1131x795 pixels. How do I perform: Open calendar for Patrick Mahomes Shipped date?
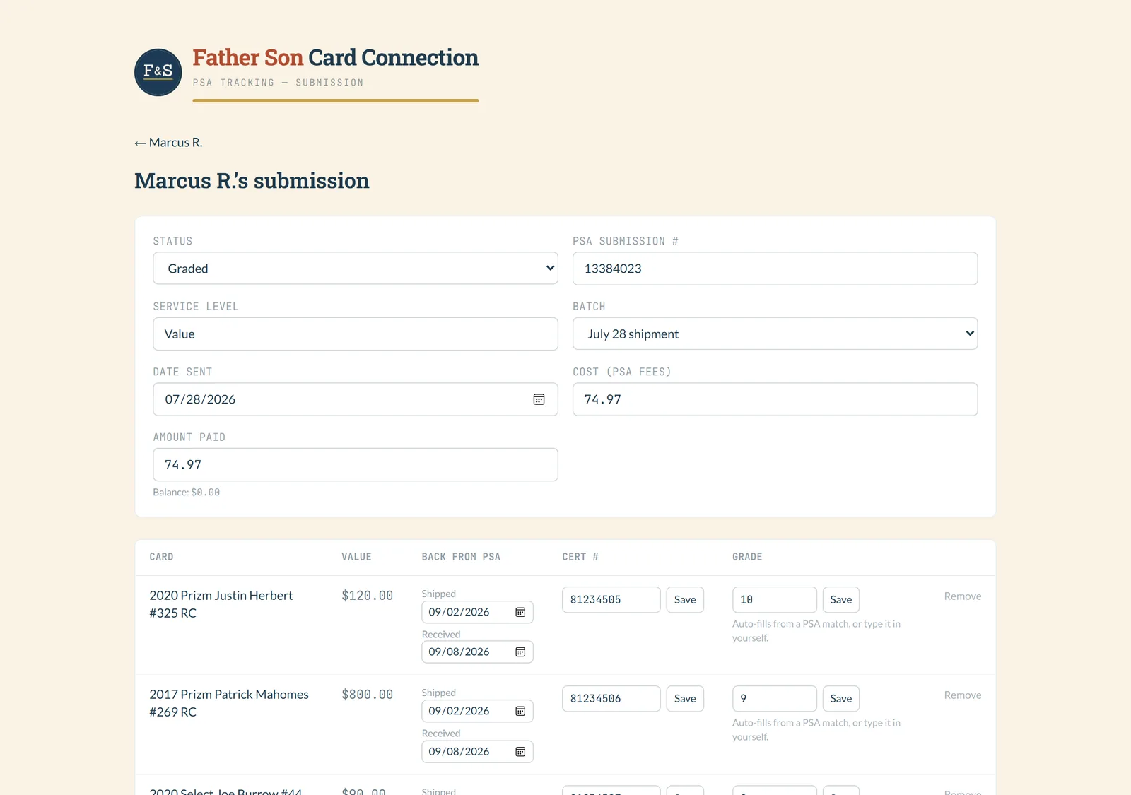(520, 711)
